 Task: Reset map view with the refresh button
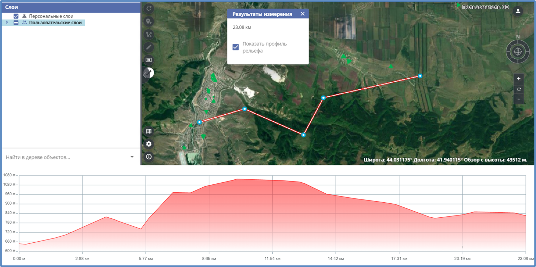click(x=518, y=89)
